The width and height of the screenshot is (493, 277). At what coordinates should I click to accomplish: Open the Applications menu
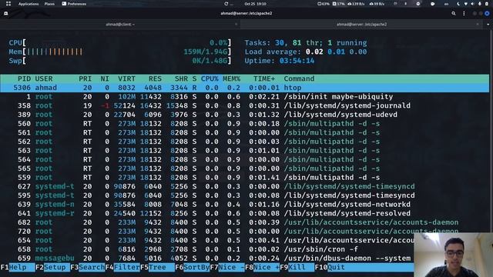pyautogui.click(x=29, y=4)
